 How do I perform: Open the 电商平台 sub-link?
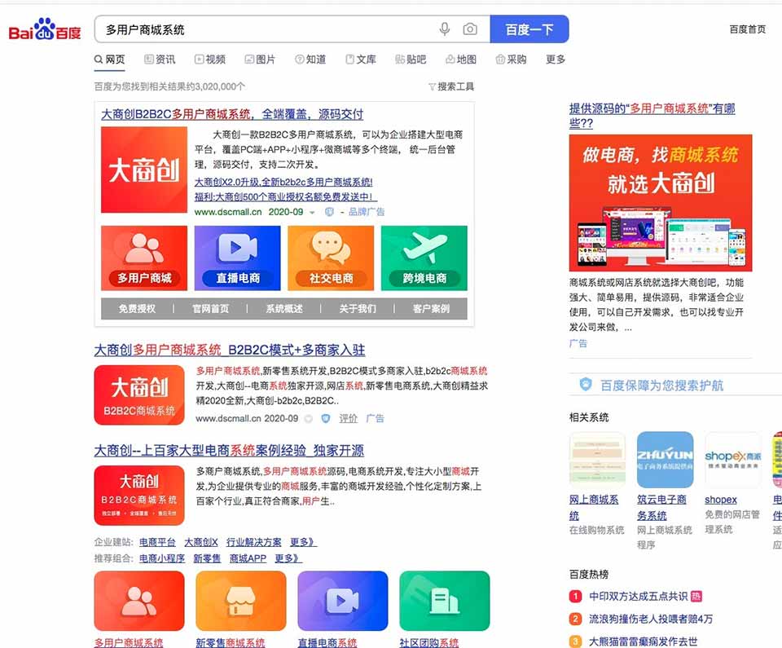(157, 542)
